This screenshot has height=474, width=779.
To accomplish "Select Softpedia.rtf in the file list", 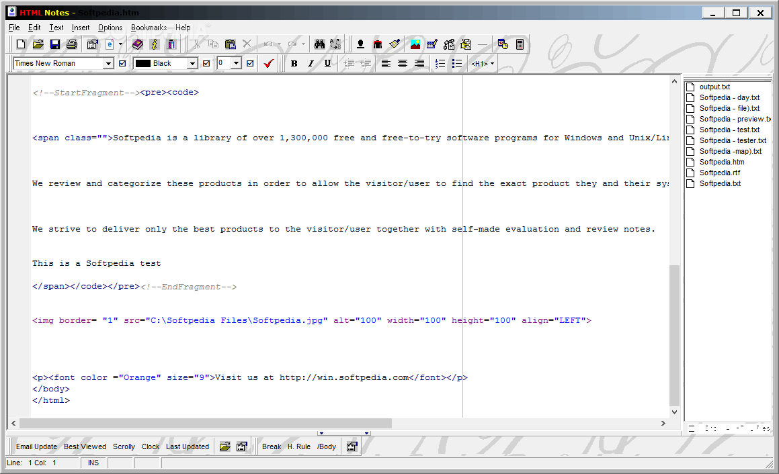I will pyautogui.click(x=719, y=173).
